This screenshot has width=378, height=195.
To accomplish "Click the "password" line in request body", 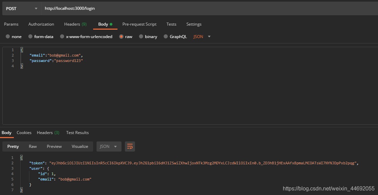I will coord(56,61).
